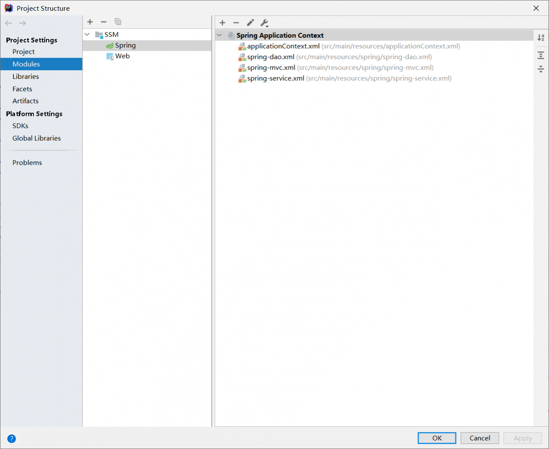Collapse all tree nodes
Screen dimensions: 549x449
[x=541, y=69]
